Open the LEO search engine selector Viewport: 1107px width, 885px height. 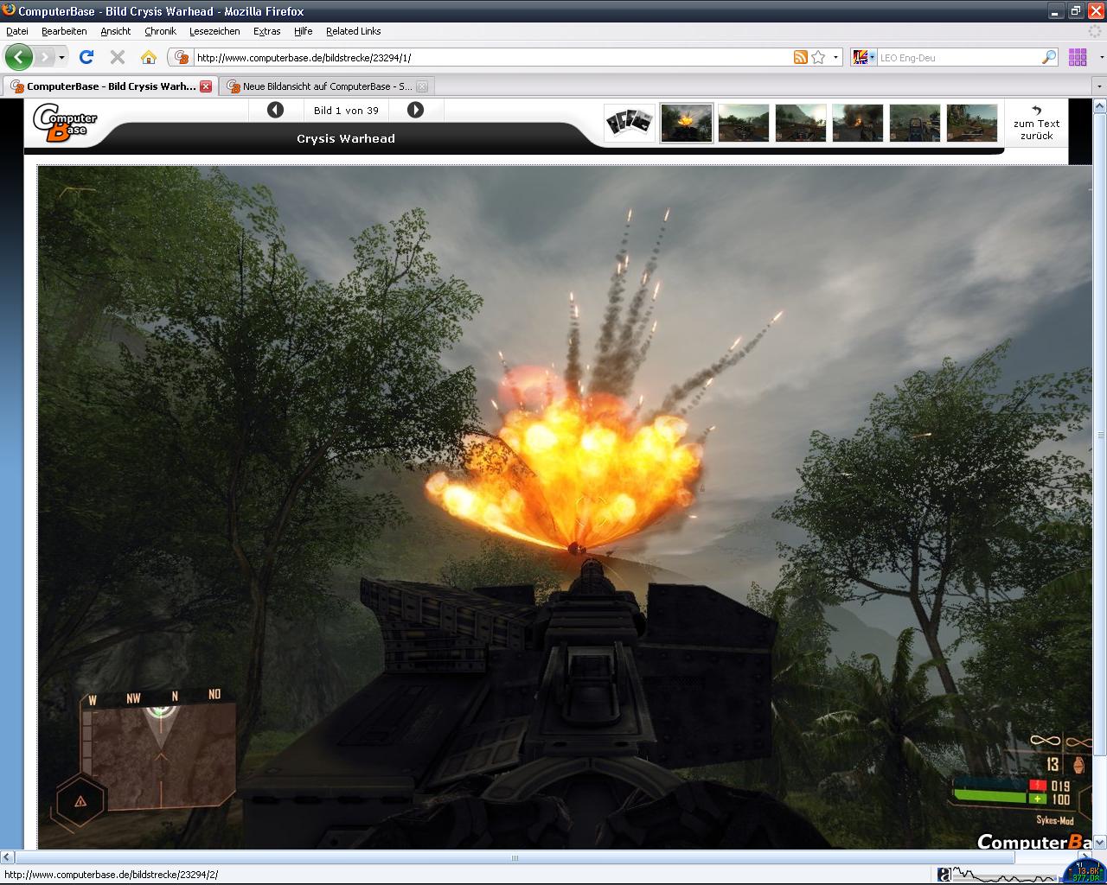coord(864,58)
